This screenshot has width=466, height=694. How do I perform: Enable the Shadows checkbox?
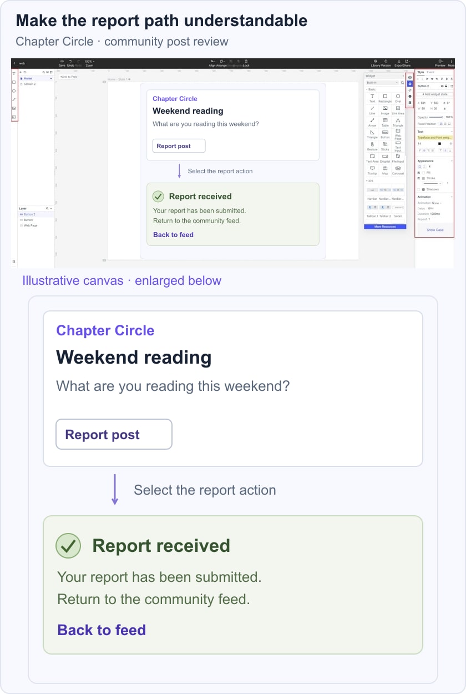pos(418,189)
